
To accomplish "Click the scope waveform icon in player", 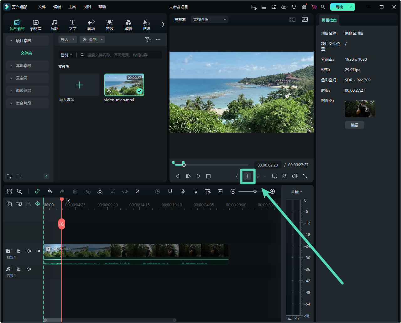I will [305, 19].
